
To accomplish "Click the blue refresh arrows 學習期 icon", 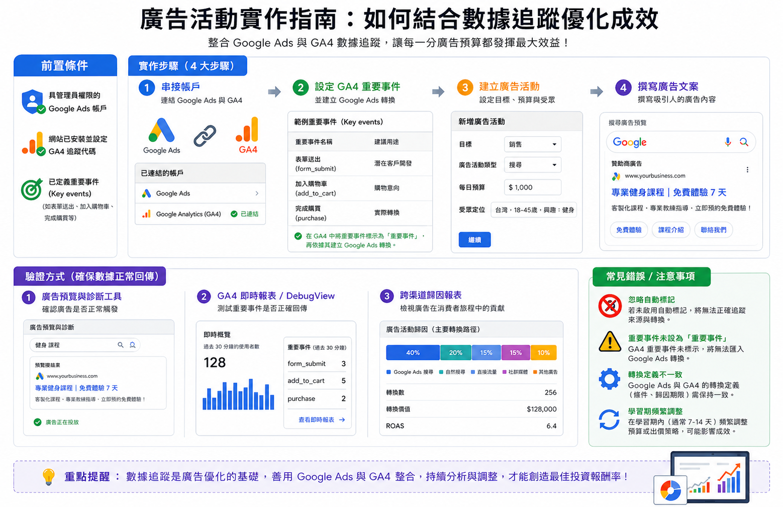I will click(x=609, y=419).
